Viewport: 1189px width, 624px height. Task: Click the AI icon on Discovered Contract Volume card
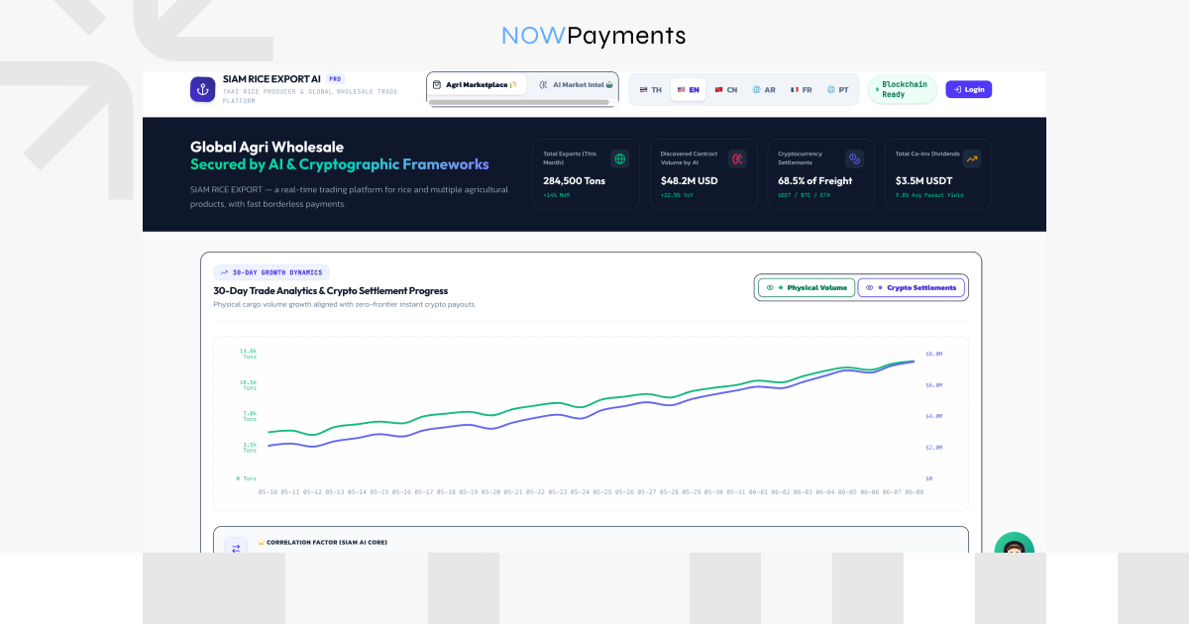pyautogui.click(x=737, y=158)
